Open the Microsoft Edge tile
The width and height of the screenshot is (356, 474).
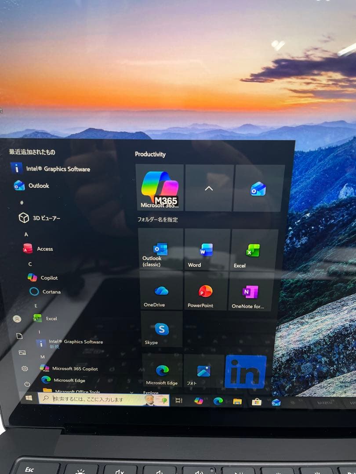click(x=162, y=371)
